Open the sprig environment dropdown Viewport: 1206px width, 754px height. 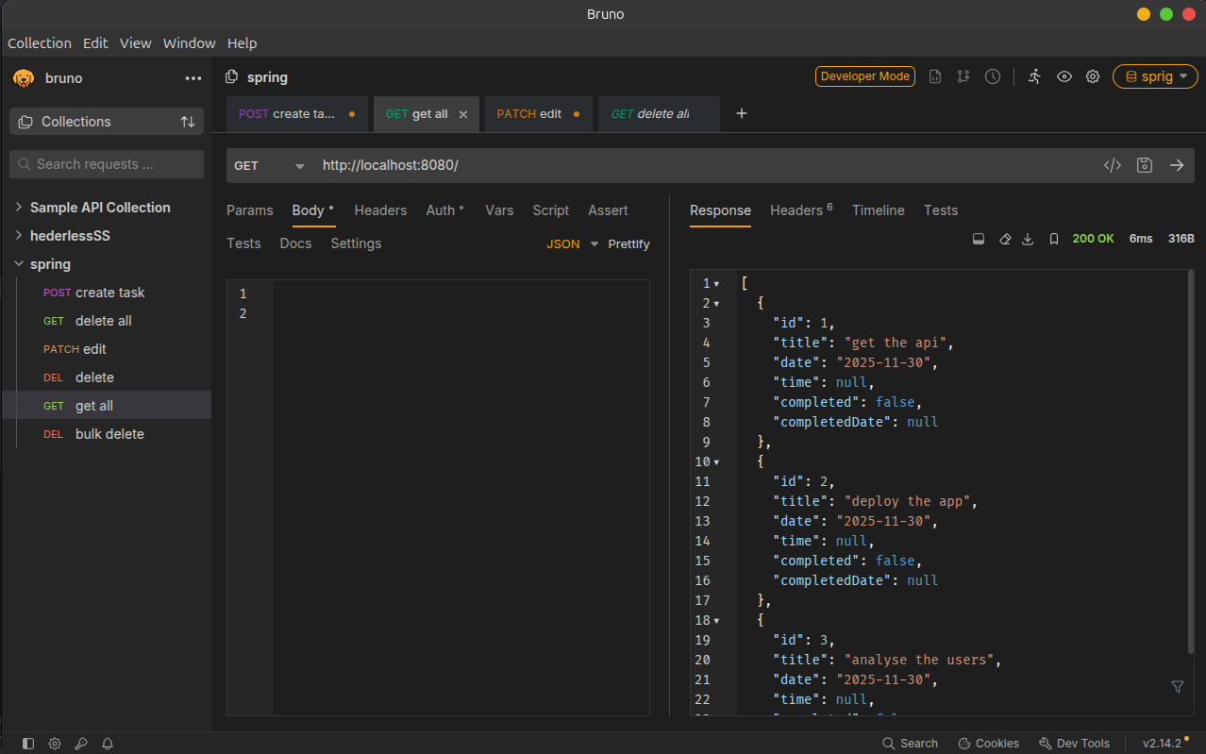1155,76
